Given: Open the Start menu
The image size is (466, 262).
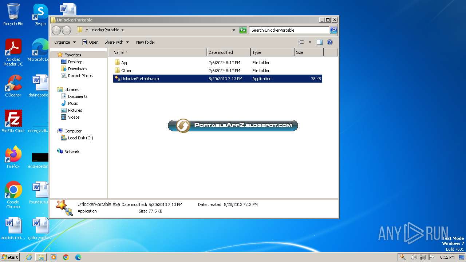Looking at the screenshot, I should 10,257.
